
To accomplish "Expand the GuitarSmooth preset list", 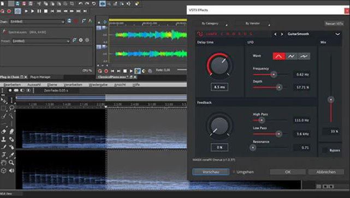I will (x=337, y=34).
